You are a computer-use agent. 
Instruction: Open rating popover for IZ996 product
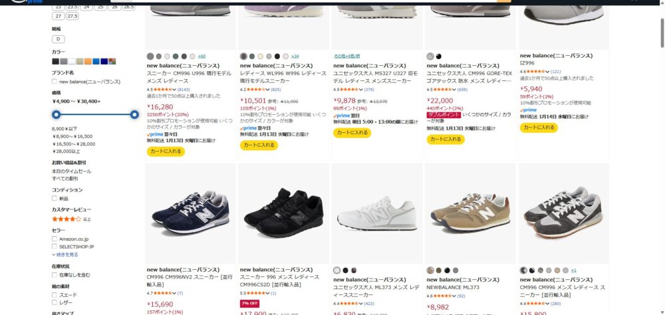pyautogui.click(x=548, y=71)
